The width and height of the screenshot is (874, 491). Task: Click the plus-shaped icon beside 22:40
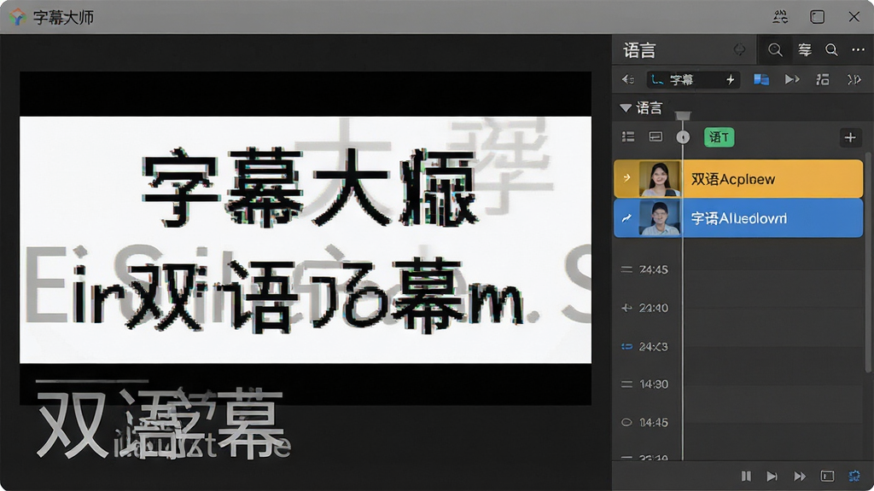(626, 308)
